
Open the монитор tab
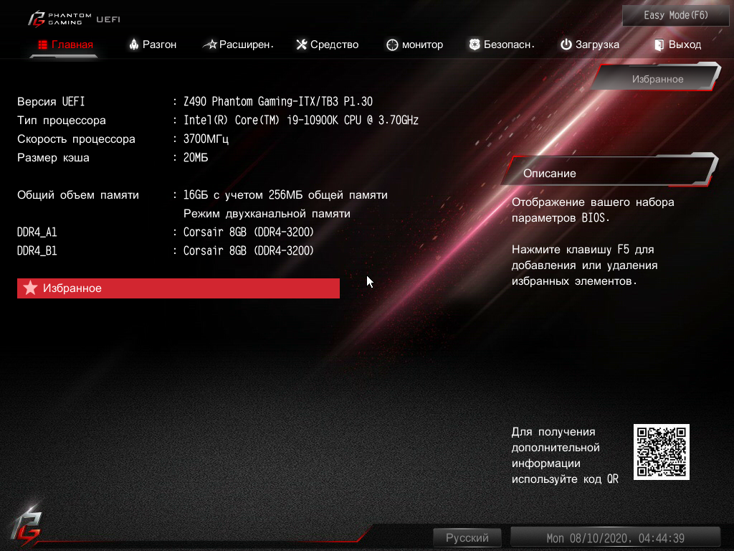coord(415,44)
